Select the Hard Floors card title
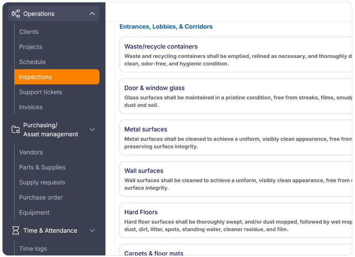Viewport: 355px width, 257px height. tap(141, 212)
